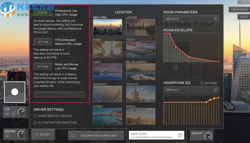The image size is (250, 143).
Task: Click the speaker position pad with white dot
Action: point(15,92)
